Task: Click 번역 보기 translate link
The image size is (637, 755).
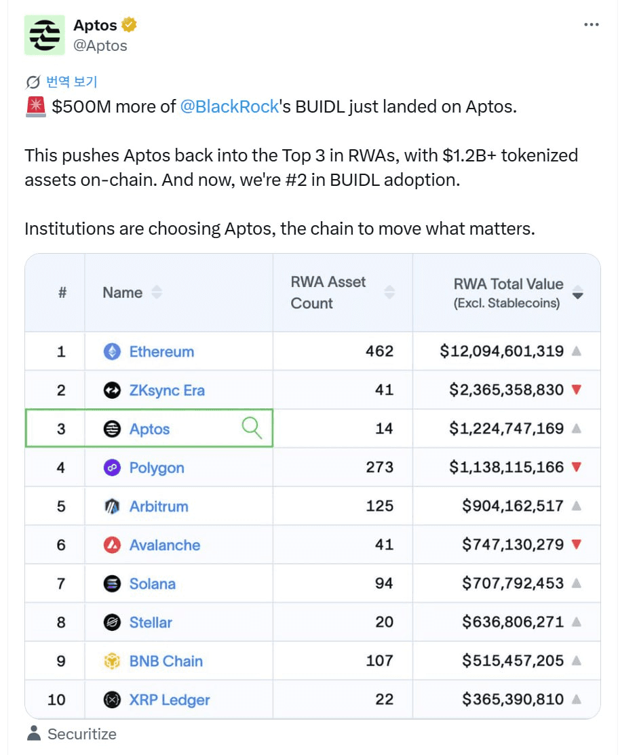Action: click(71, 82)
